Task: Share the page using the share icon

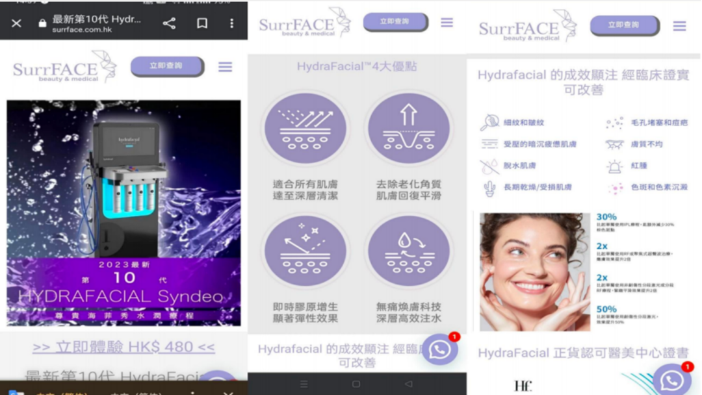Action: pos(169,23)
